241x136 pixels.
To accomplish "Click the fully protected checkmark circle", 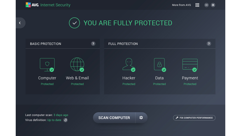I will (x=74, y=23).
